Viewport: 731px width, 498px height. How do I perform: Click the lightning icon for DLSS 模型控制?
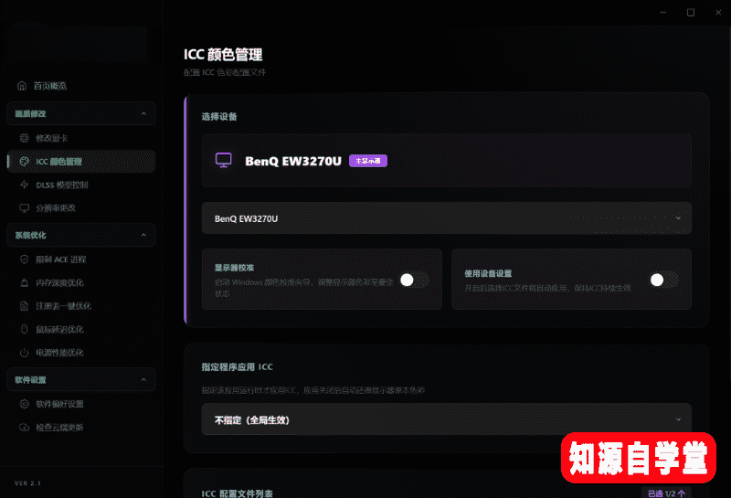click(25, 185)
